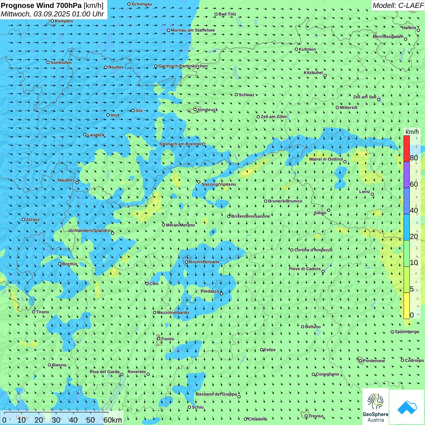The width and height of the screenshot is (425, 425).
Task: Click the 'Cittadella' label
Action: [257, 419]
